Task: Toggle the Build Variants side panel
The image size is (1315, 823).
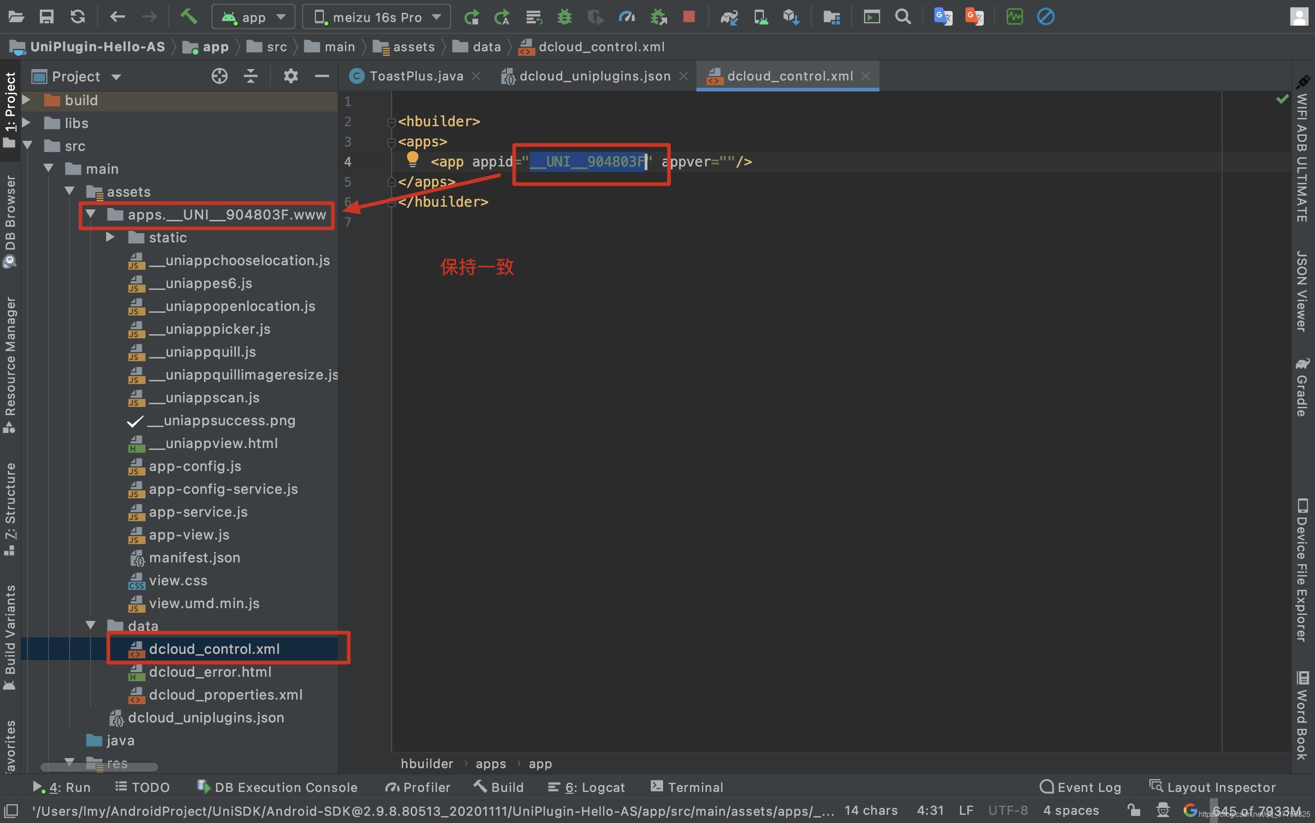Action: pyautogui.click(x=10, y=637)
